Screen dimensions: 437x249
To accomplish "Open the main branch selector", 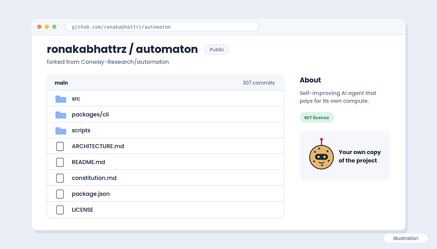I will [61, 83].
